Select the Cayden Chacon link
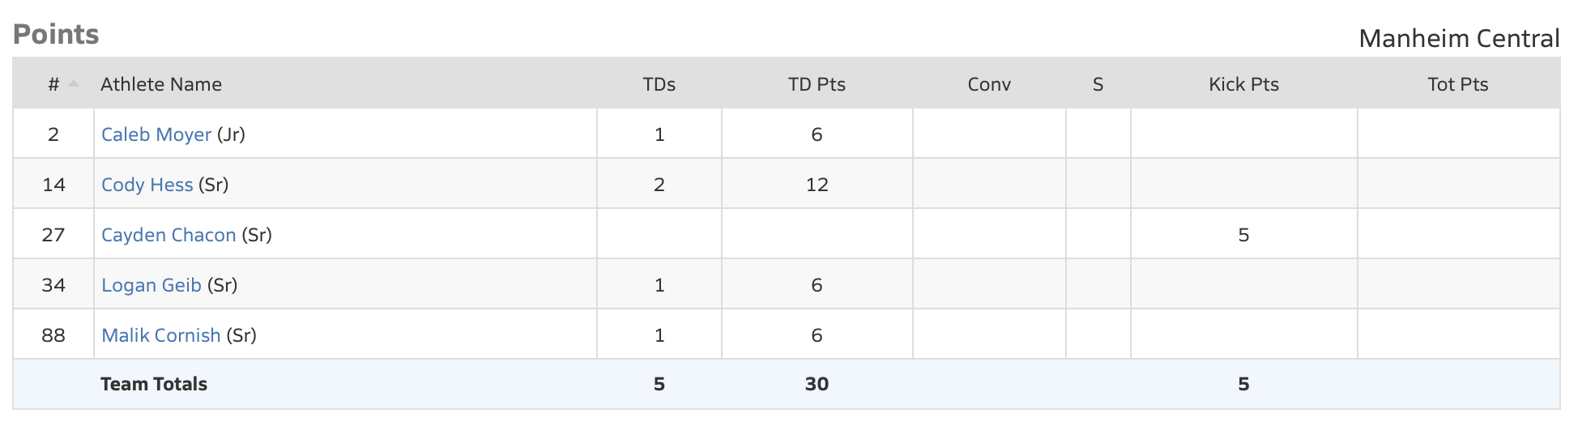 pyautogui.click(x=168, y=235)
